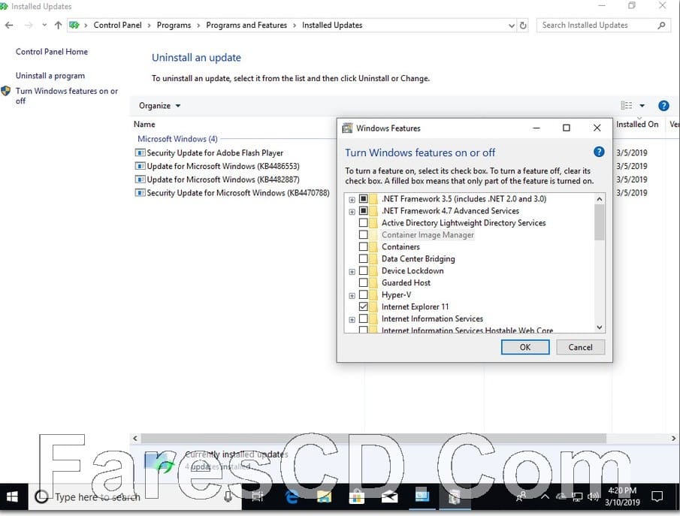The height and width of the screenshot is (516, 680).
Task: Sort by Name column header
Action: click(x=144, y=125)
